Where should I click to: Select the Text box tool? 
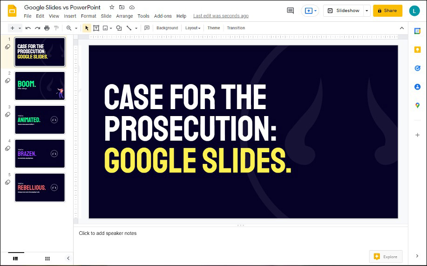pos(96,28)
